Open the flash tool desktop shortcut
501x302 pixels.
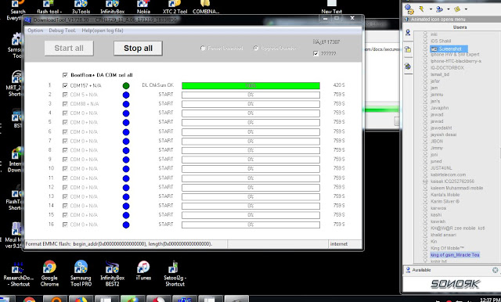[49, 7]
